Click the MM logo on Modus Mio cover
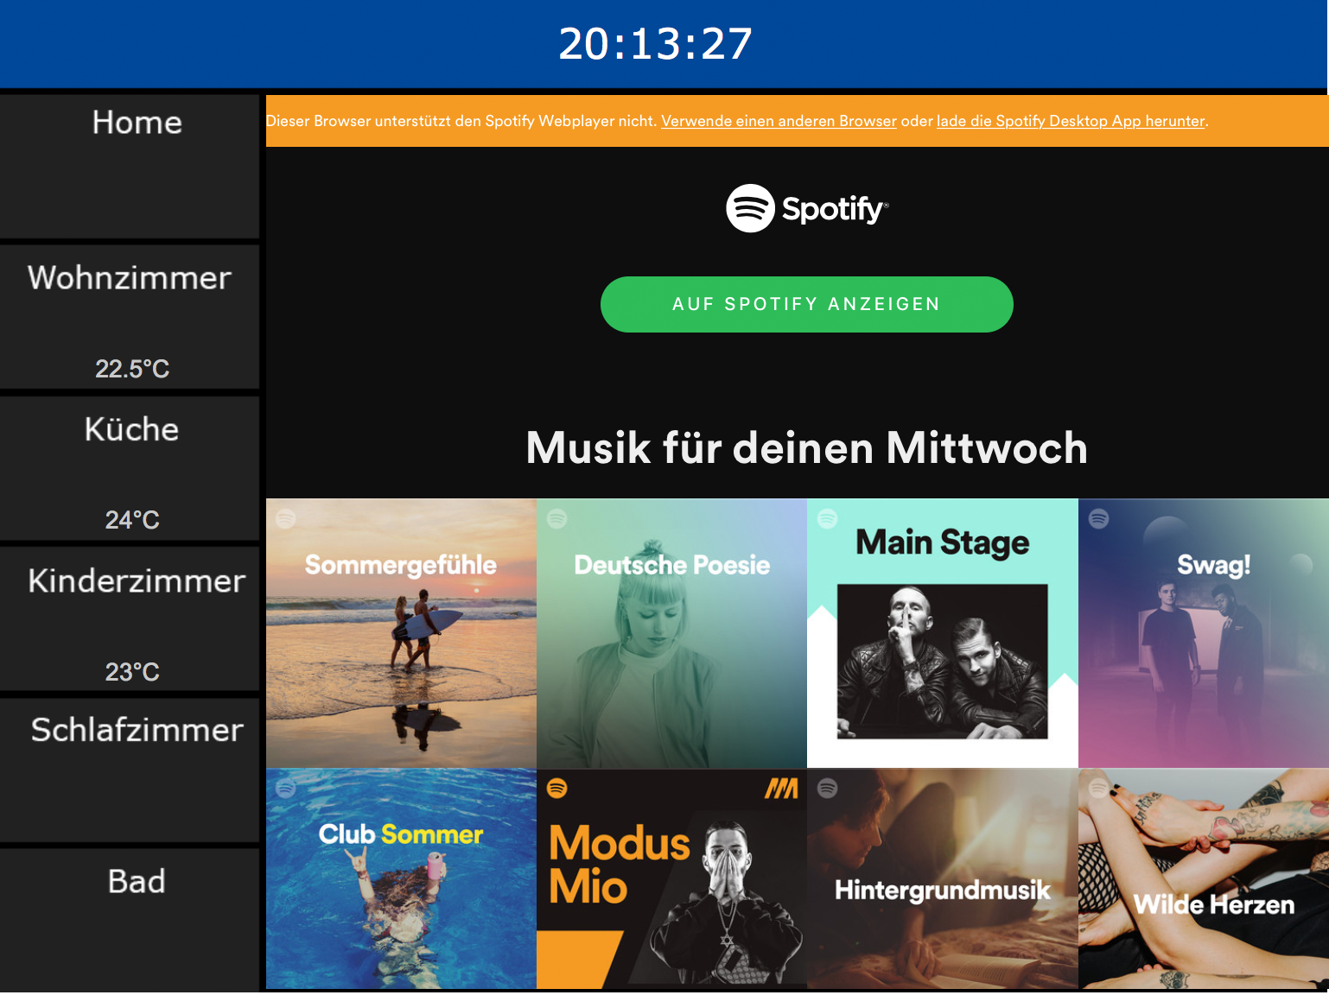 point(781,788)
